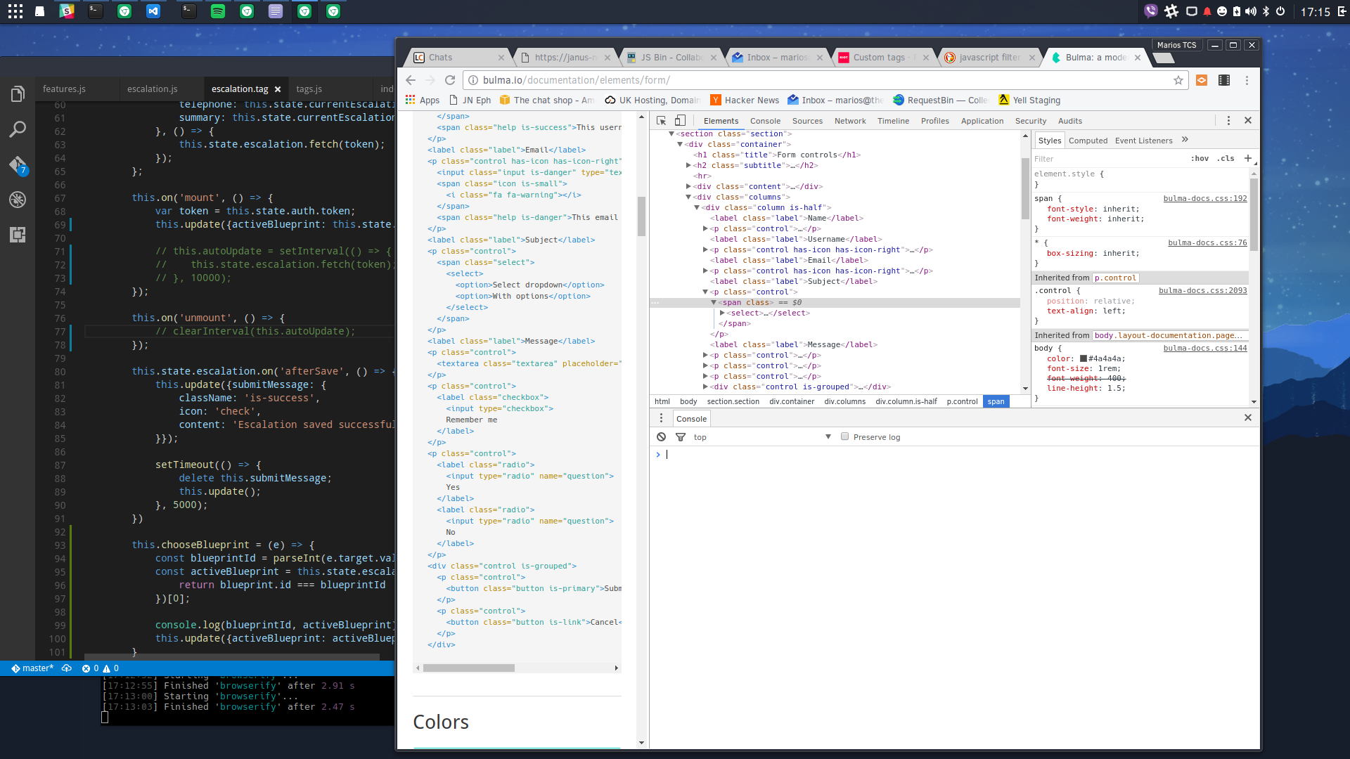Open the Extensions icon in VS Code sidebar

[x=18, y=235]
